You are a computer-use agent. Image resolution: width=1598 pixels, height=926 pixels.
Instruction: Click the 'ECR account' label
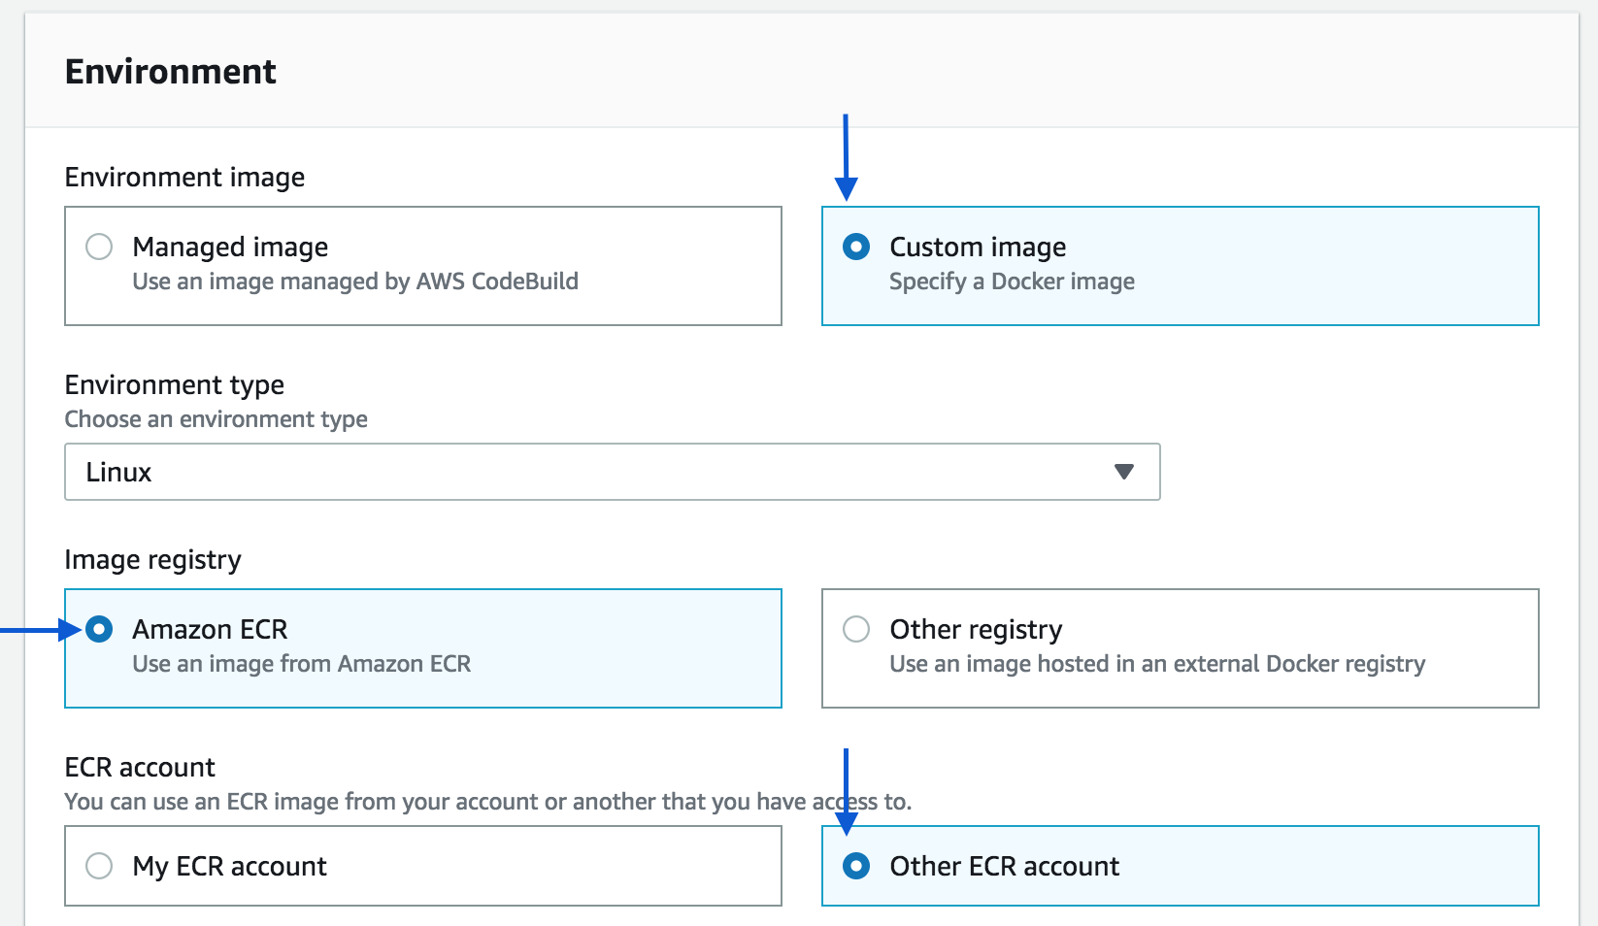[140, 767]
